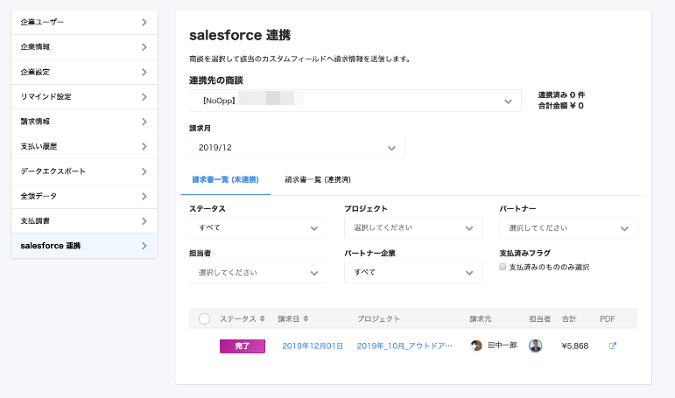Image resolution: width=675 pixels, height=398 pixels.
Task: Switch to 請求書一覧 (連携済) tab
Action: (318, 180)
